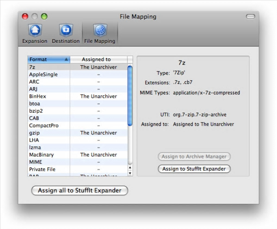The image size is (277, 229).
Task: Select the ARC format row
Action: (x=77, y=82)
